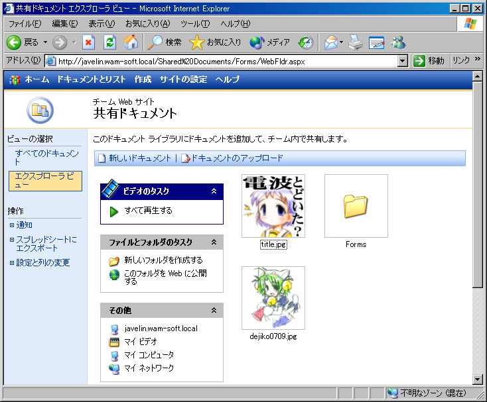Click the publish folder to Web globe icon
487x402 pixels.
114,275
